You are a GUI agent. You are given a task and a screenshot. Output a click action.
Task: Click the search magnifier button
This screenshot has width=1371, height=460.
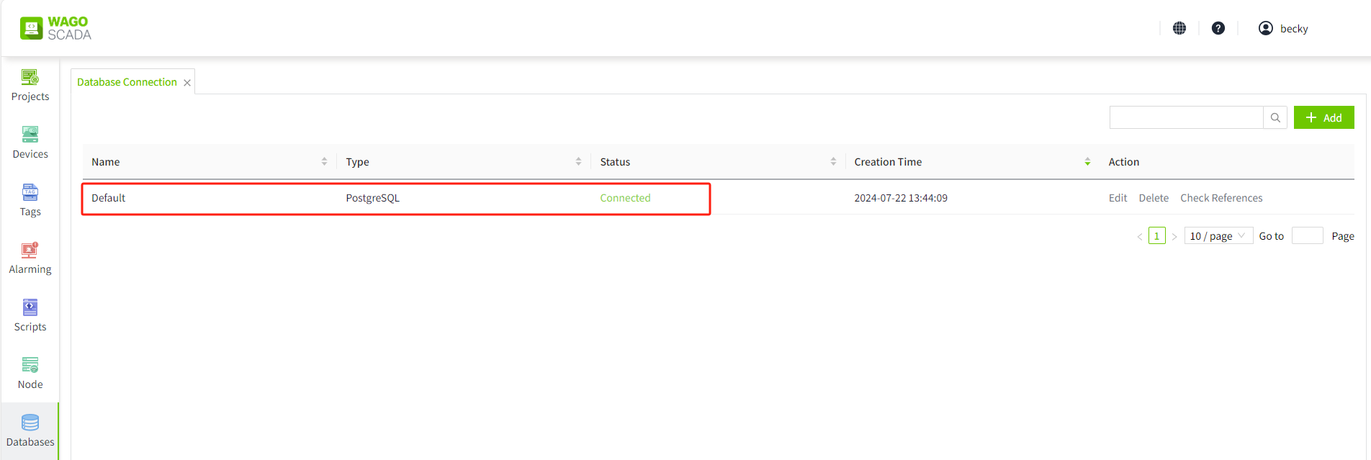tap(1275, 117)
